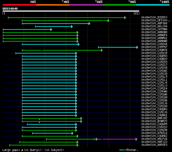Click the cyan alignment bar for A8P366
Viewport: 172px width, 152px height.
point(56,23)
